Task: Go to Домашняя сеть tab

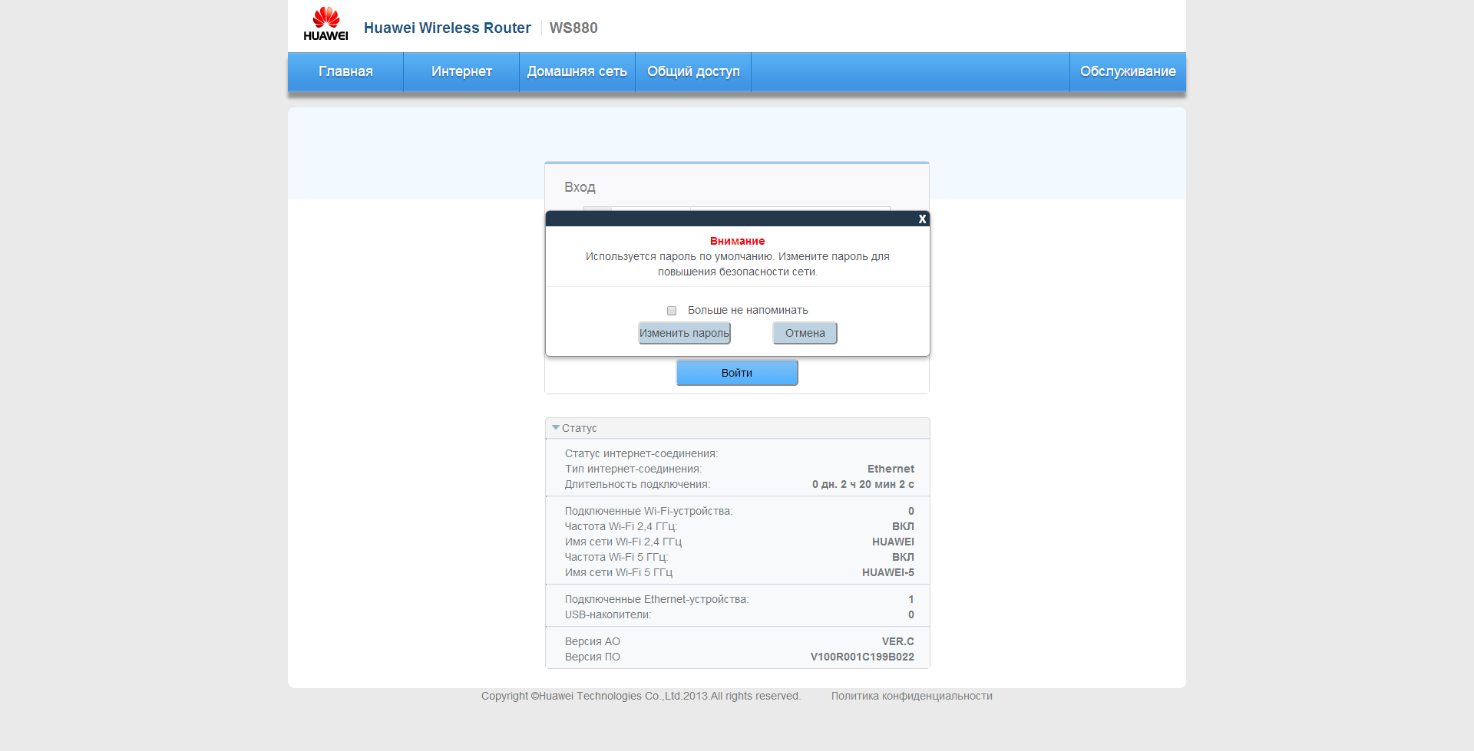Action: (577, 71)
